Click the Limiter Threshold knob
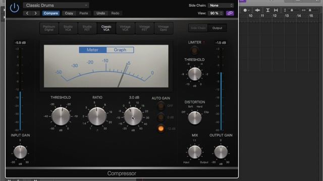323x181 pixels. click(195, 74)
